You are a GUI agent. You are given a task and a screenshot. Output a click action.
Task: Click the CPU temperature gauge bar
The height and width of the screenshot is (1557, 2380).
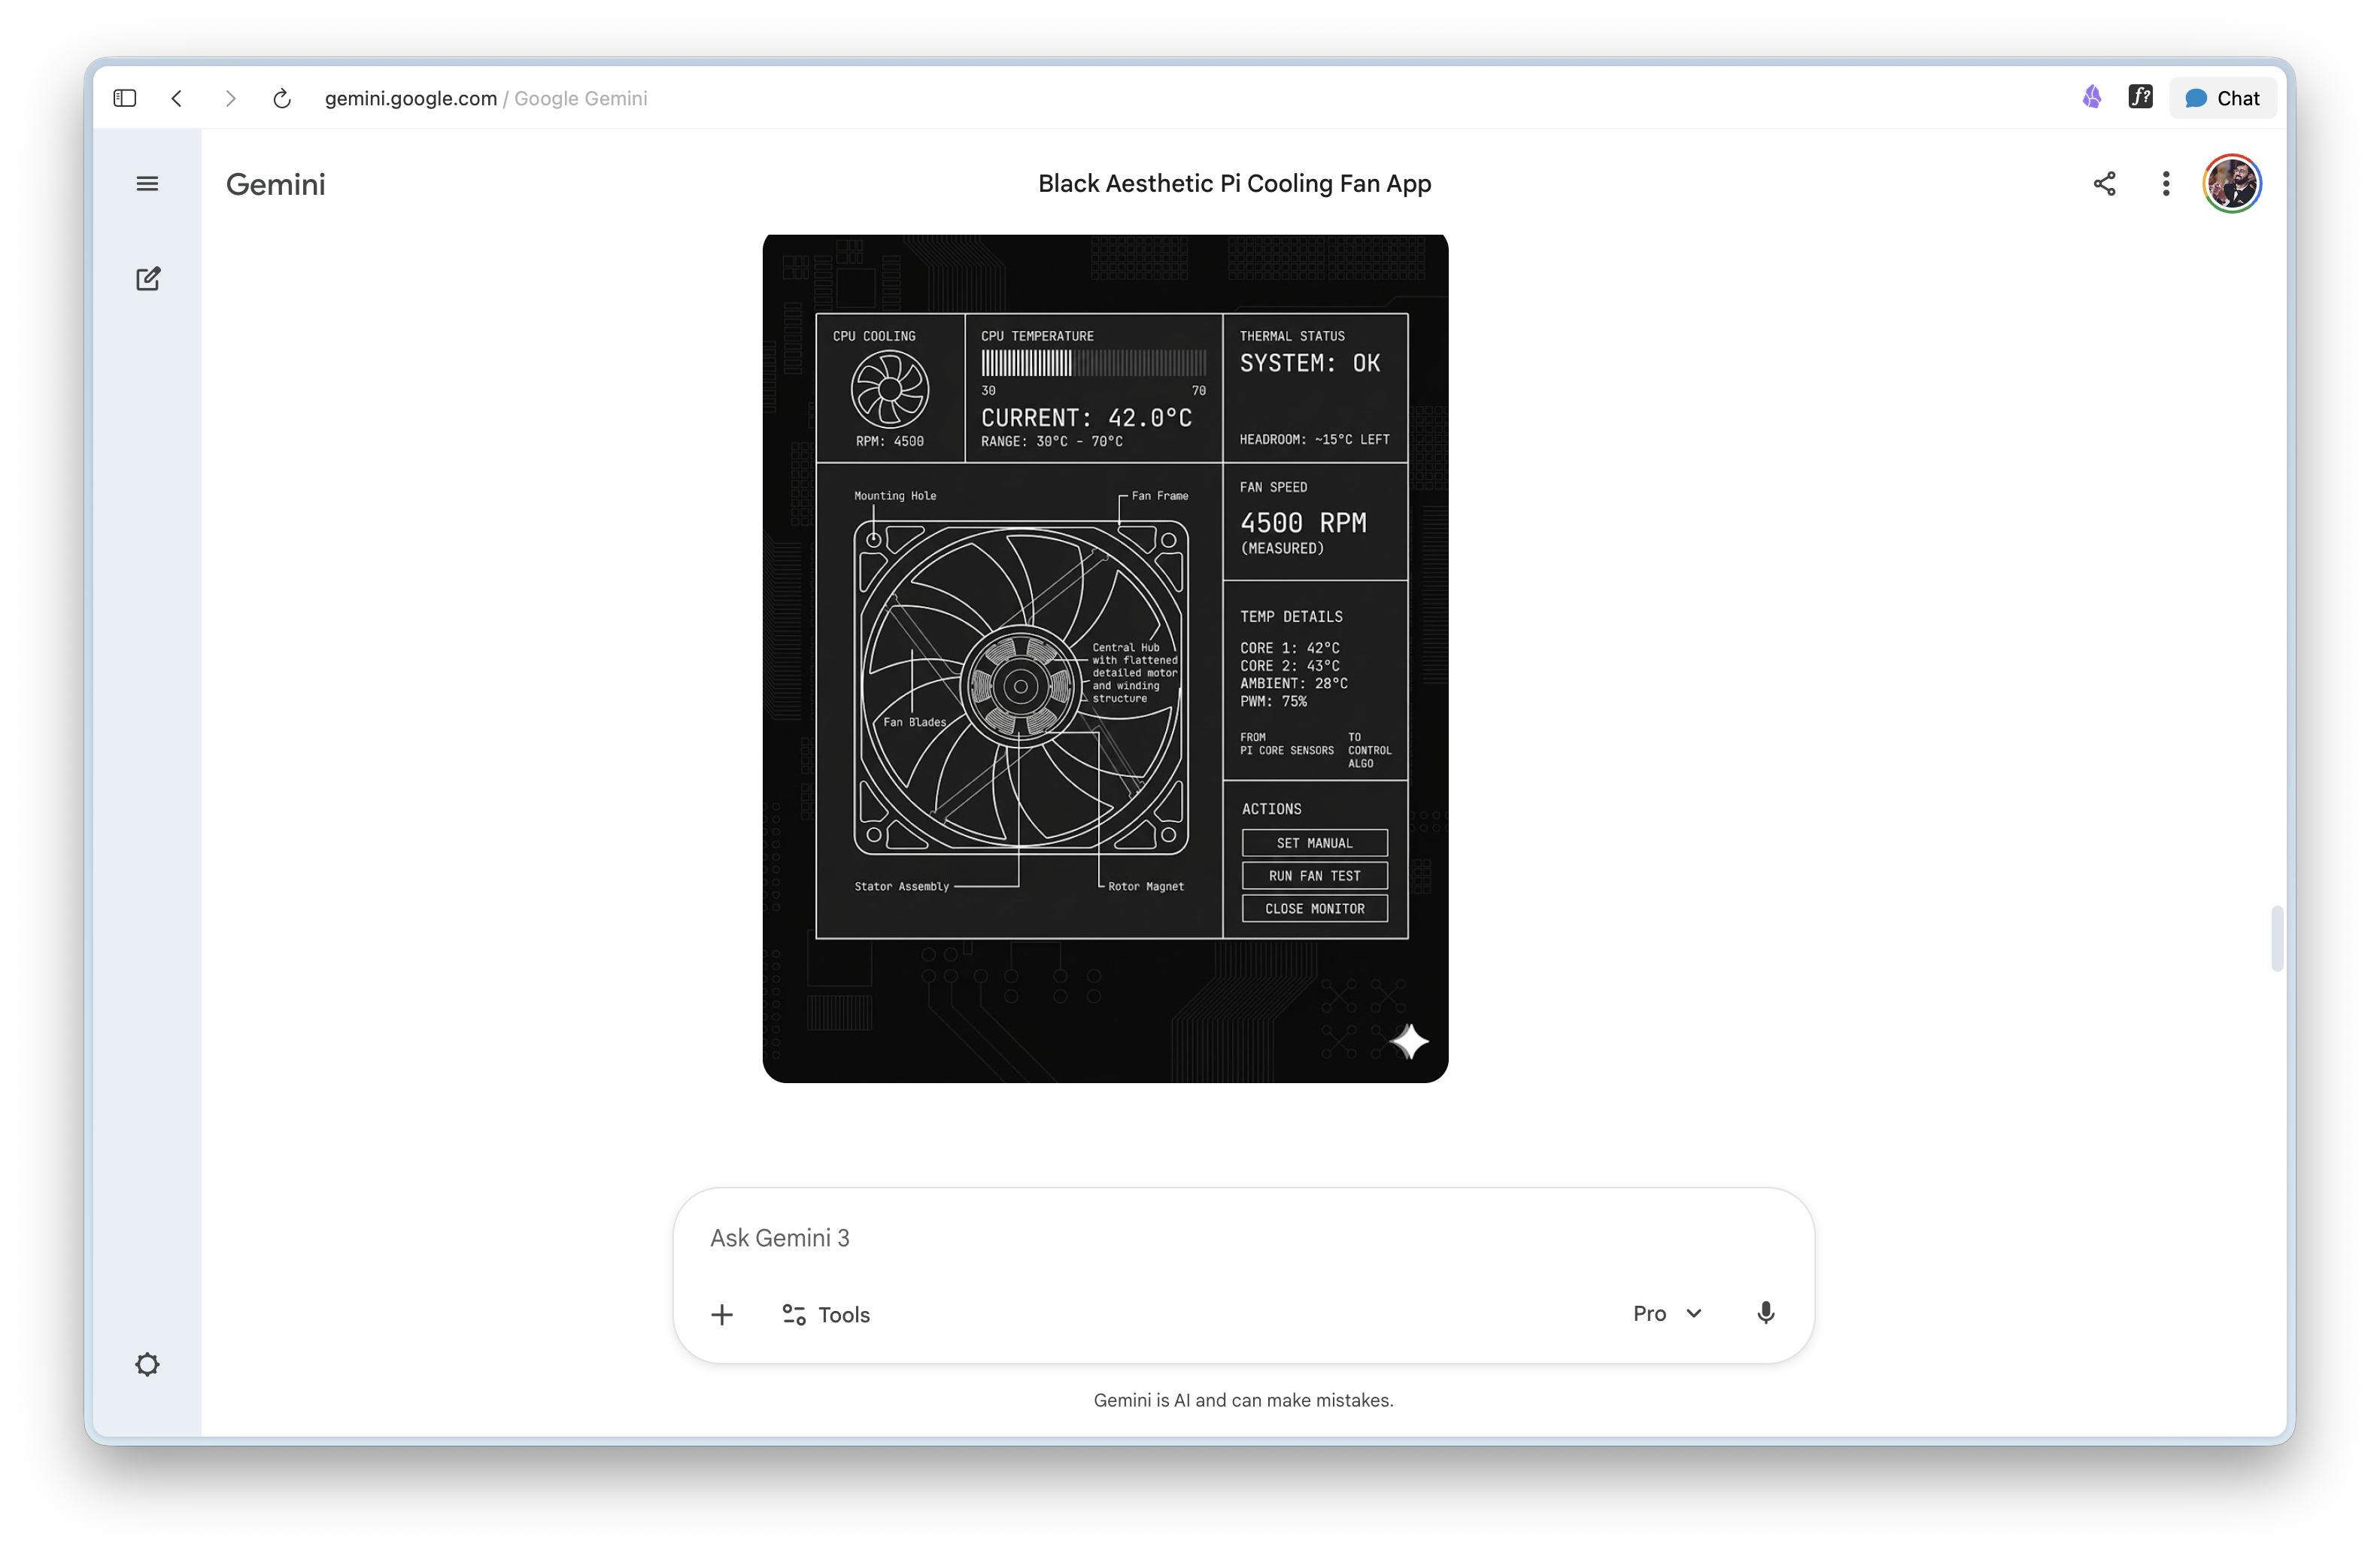1093,365
